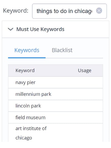Click the Keyword: field label
Screen dimensions: 111x148
coord(16,11)
